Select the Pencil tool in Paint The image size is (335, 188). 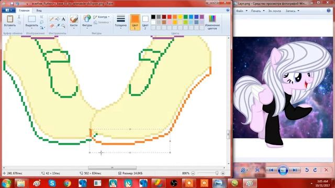pyautogui.click(x=52, y=19)
